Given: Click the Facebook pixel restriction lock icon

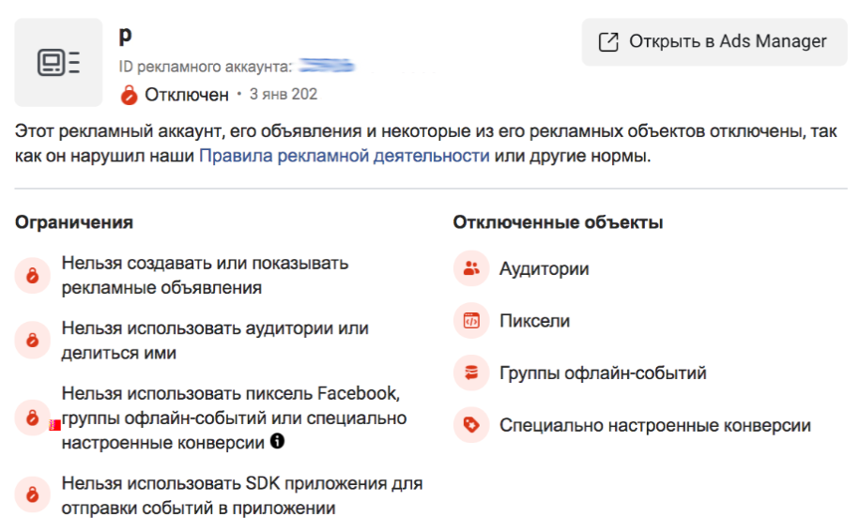Looking at the screenshot, I should 33,418.
